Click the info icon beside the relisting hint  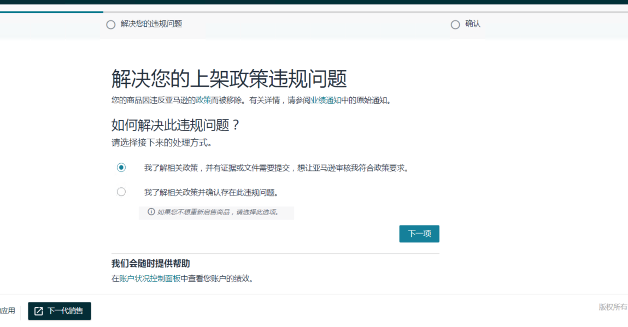(151, 212)
